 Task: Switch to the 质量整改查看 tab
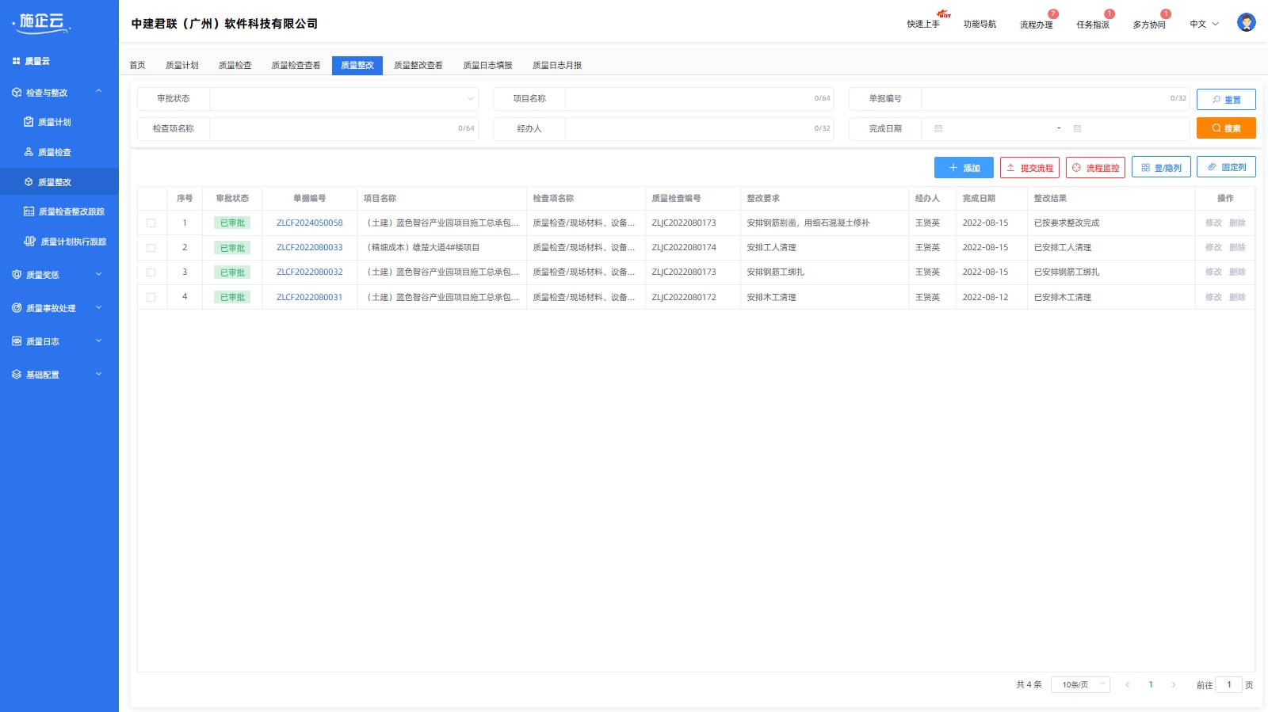(x=418, y=66)
